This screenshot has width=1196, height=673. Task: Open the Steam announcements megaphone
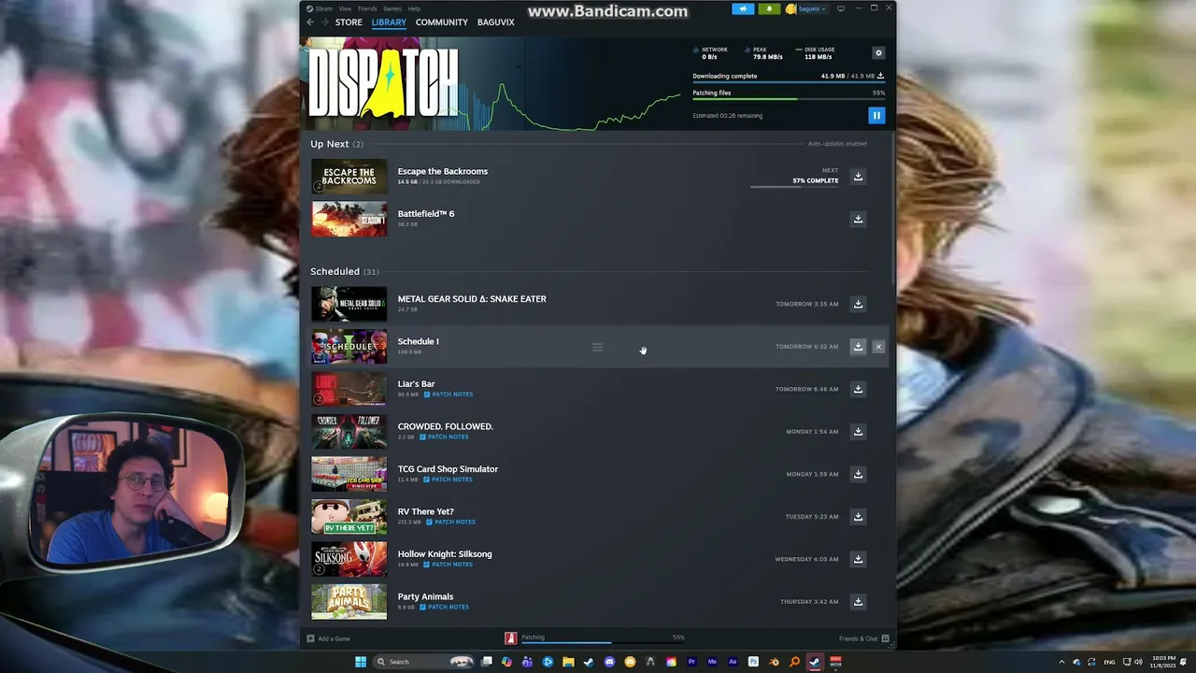(x=743, y=8)
